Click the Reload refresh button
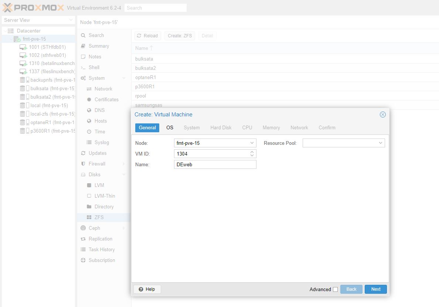The image size is (439, 307). point(147,36)
